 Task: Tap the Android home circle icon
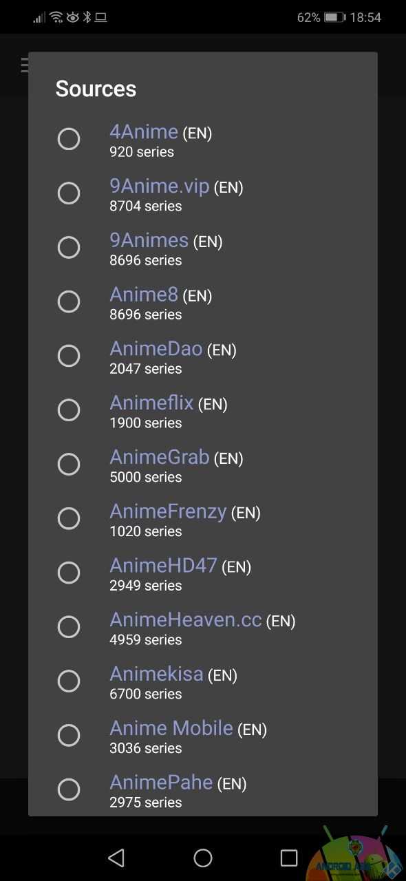[x=203, y=858]
